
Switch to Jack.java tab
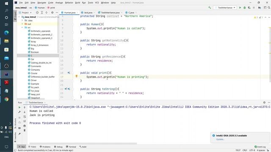tap(88, 13)
